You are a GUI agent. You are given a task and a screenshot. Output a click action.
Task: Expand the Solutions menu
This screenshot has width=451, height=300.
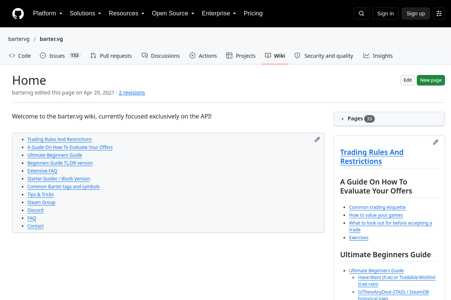pos(86,13)
